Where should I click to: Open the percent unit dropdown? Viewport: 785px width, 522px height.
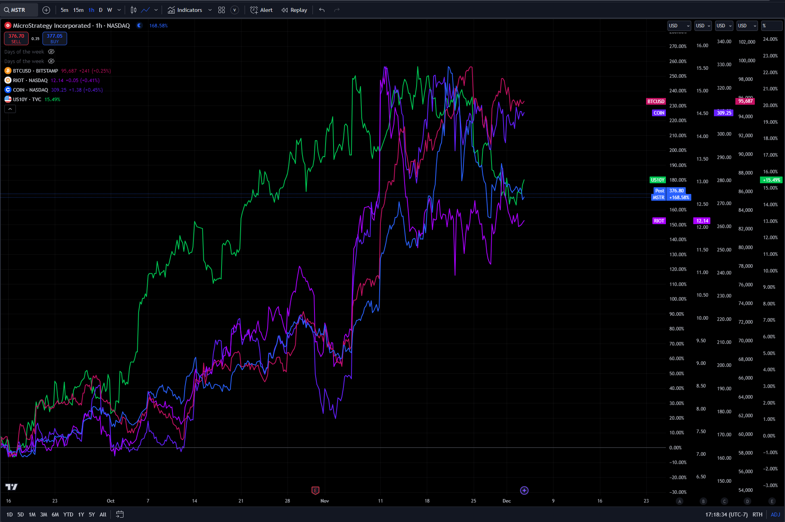click(771, 25)
